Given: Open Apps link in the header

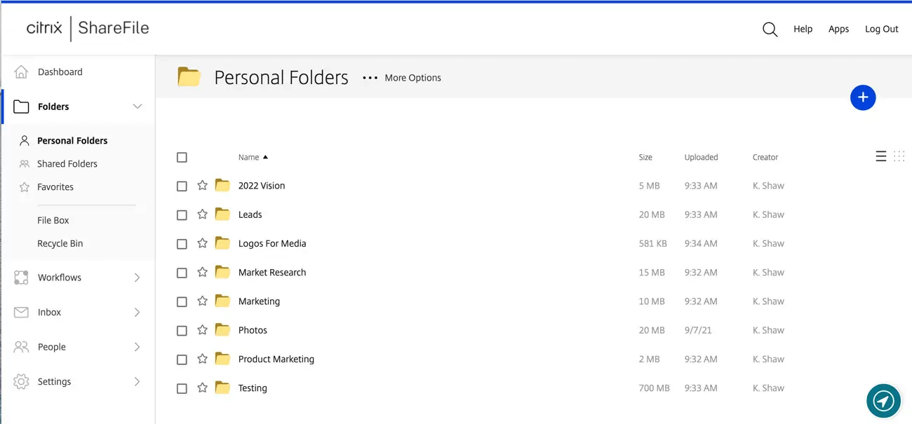Looking at the screenshot, I should coord(838,29).
